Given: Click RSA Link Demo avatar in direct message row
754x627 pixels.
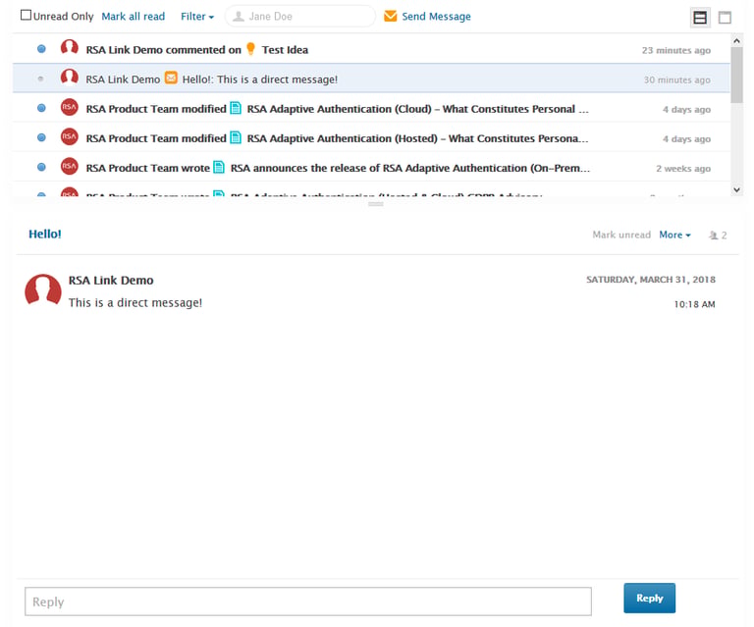Looking at the screenshot, I should click(x=70, y=77).
